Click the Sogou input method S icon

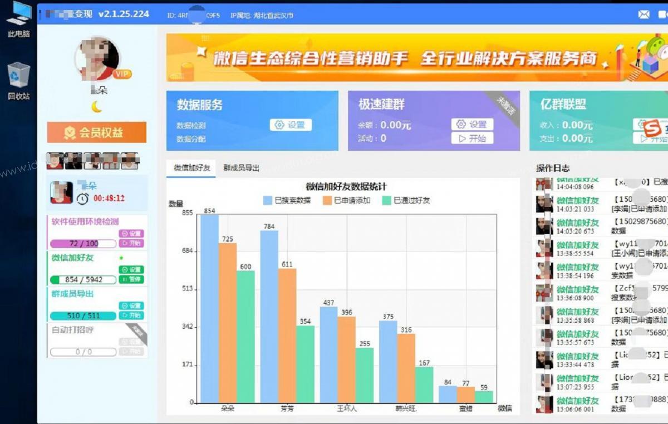[x=652, y=129]
